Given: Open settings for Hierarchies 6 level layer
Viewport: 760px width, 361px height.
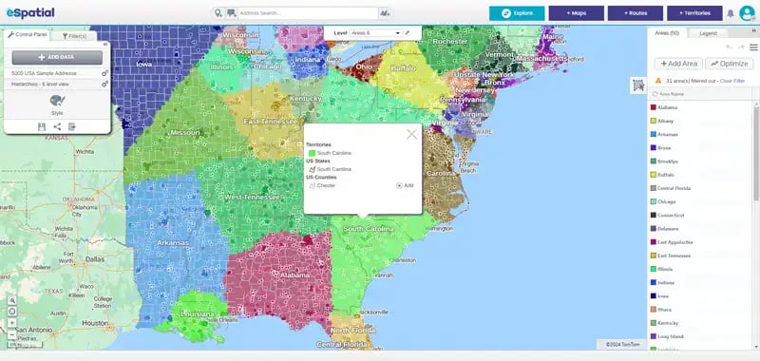Looking at the screenshot, I should 104,84.
